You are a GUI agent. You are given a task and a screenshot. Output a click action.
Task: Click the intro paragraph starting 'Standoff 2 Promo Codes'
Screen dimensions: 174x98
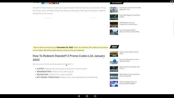point(69,11)
